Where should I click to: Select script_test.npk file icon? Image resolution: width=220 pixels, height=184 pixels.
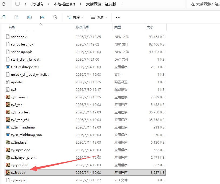click(8, 44)
